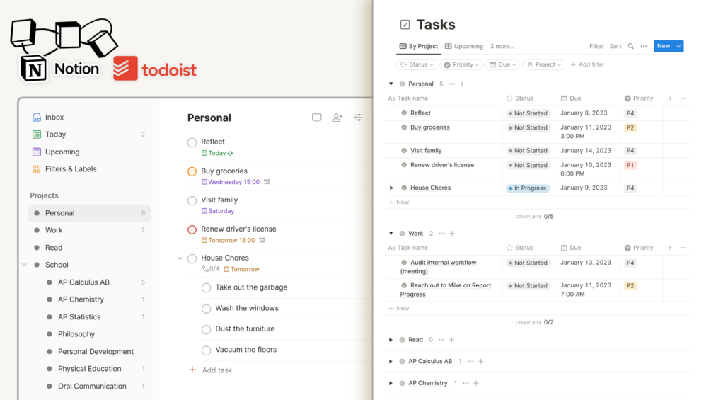Open Filters & Labels grid icon
This screenshot has width=711, height=400.
click(x=37, y=169)
